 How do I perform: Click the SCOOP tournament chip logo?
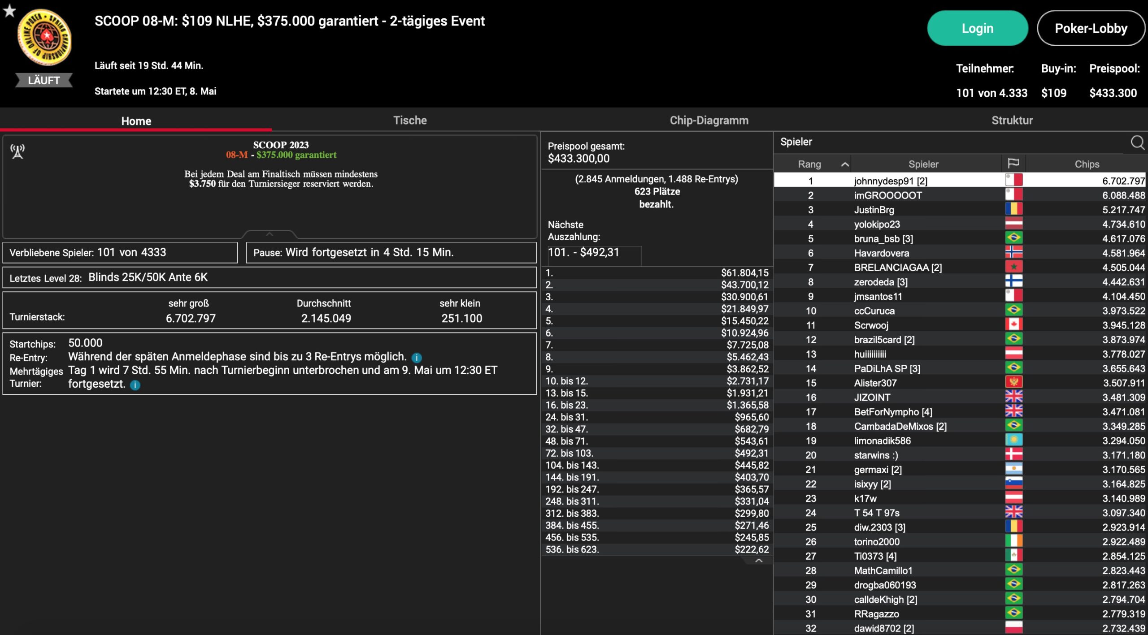(x=44, y=38)
